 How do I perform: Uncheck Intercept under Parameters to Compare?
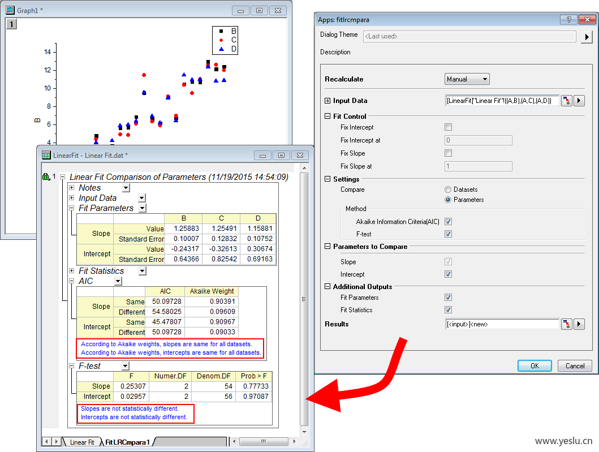pos(448,274)
